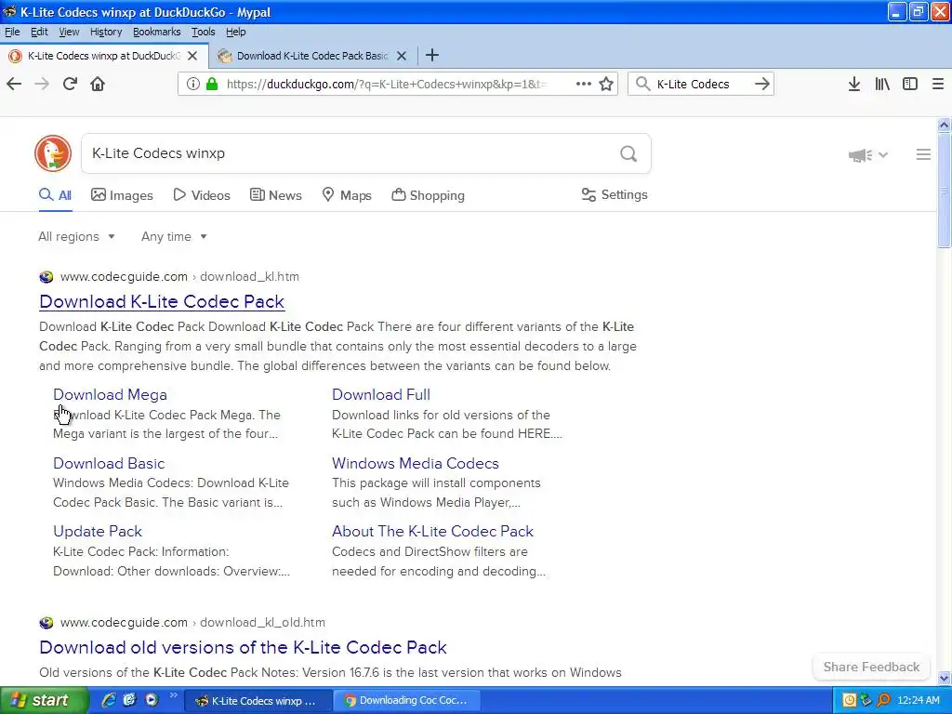Click magnifier icon in browser search box
This screenshot has height=714, width=952.
click(x=642, y=84)
